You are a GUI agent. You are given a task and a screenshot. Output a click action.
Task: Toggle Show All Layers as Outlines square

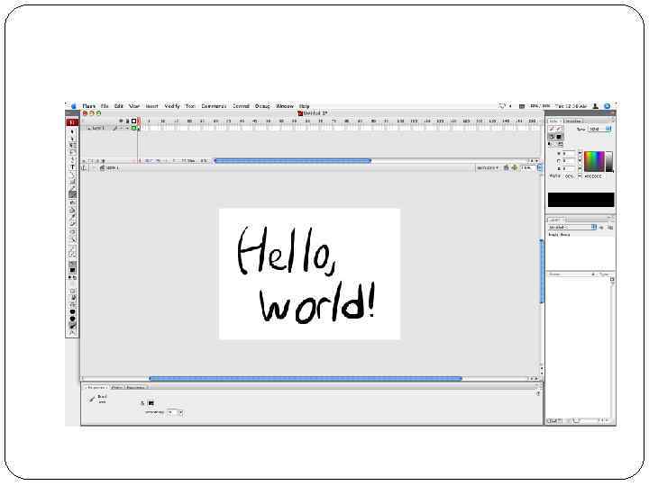click(133, 121)
